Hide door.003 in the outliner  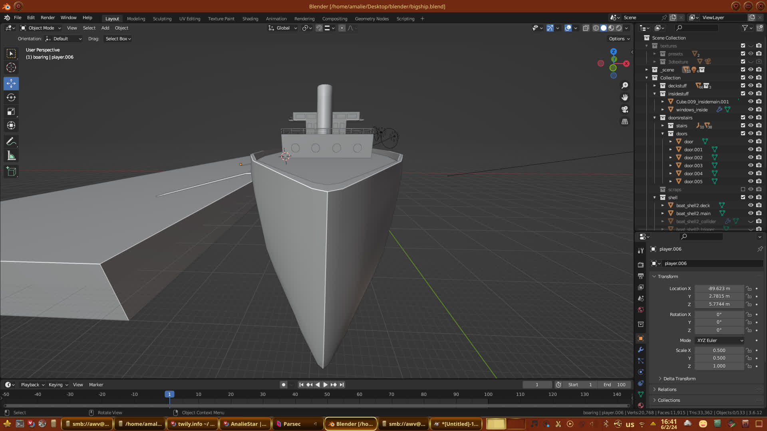(751, 165)
